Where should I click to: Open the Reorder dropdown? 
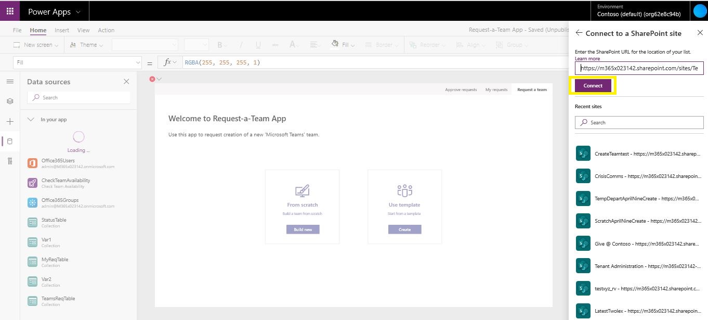[x=428, y=45]
